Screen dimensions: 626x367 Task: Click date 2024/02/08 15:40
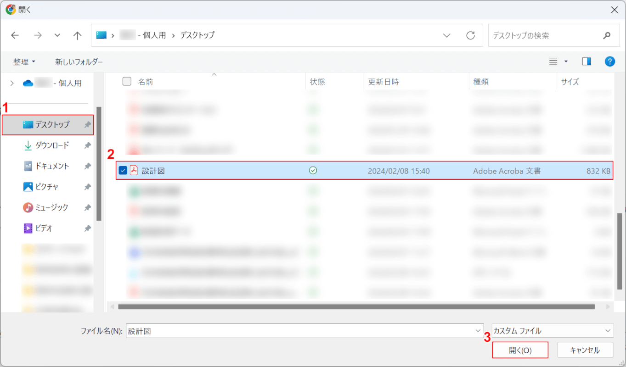click(x=399, y=171)
